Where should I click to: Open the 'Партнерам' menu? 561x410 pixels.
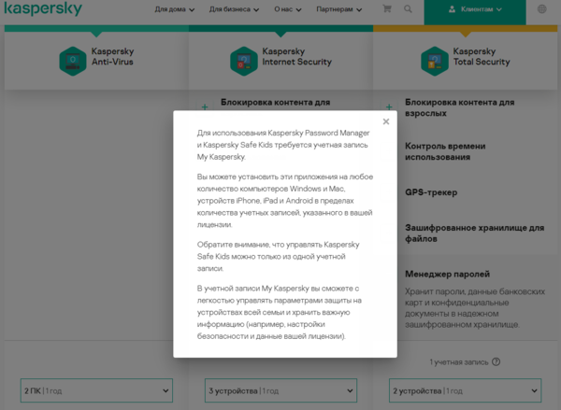(x=338, y=9)
